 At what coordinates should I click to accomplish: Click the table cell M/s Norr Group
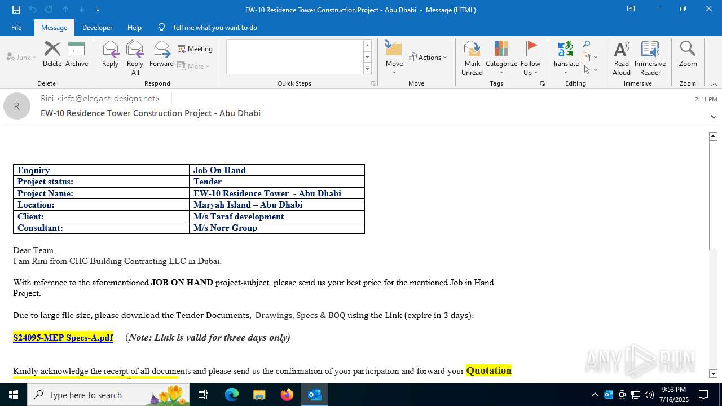pyautogui.click(x=277, y=228)
